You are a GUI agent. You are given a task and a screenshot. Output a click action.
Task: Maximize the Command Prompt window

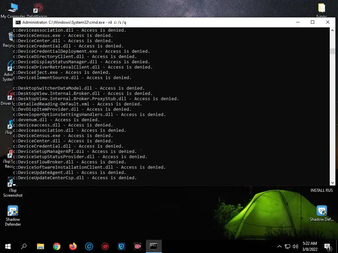313,22
